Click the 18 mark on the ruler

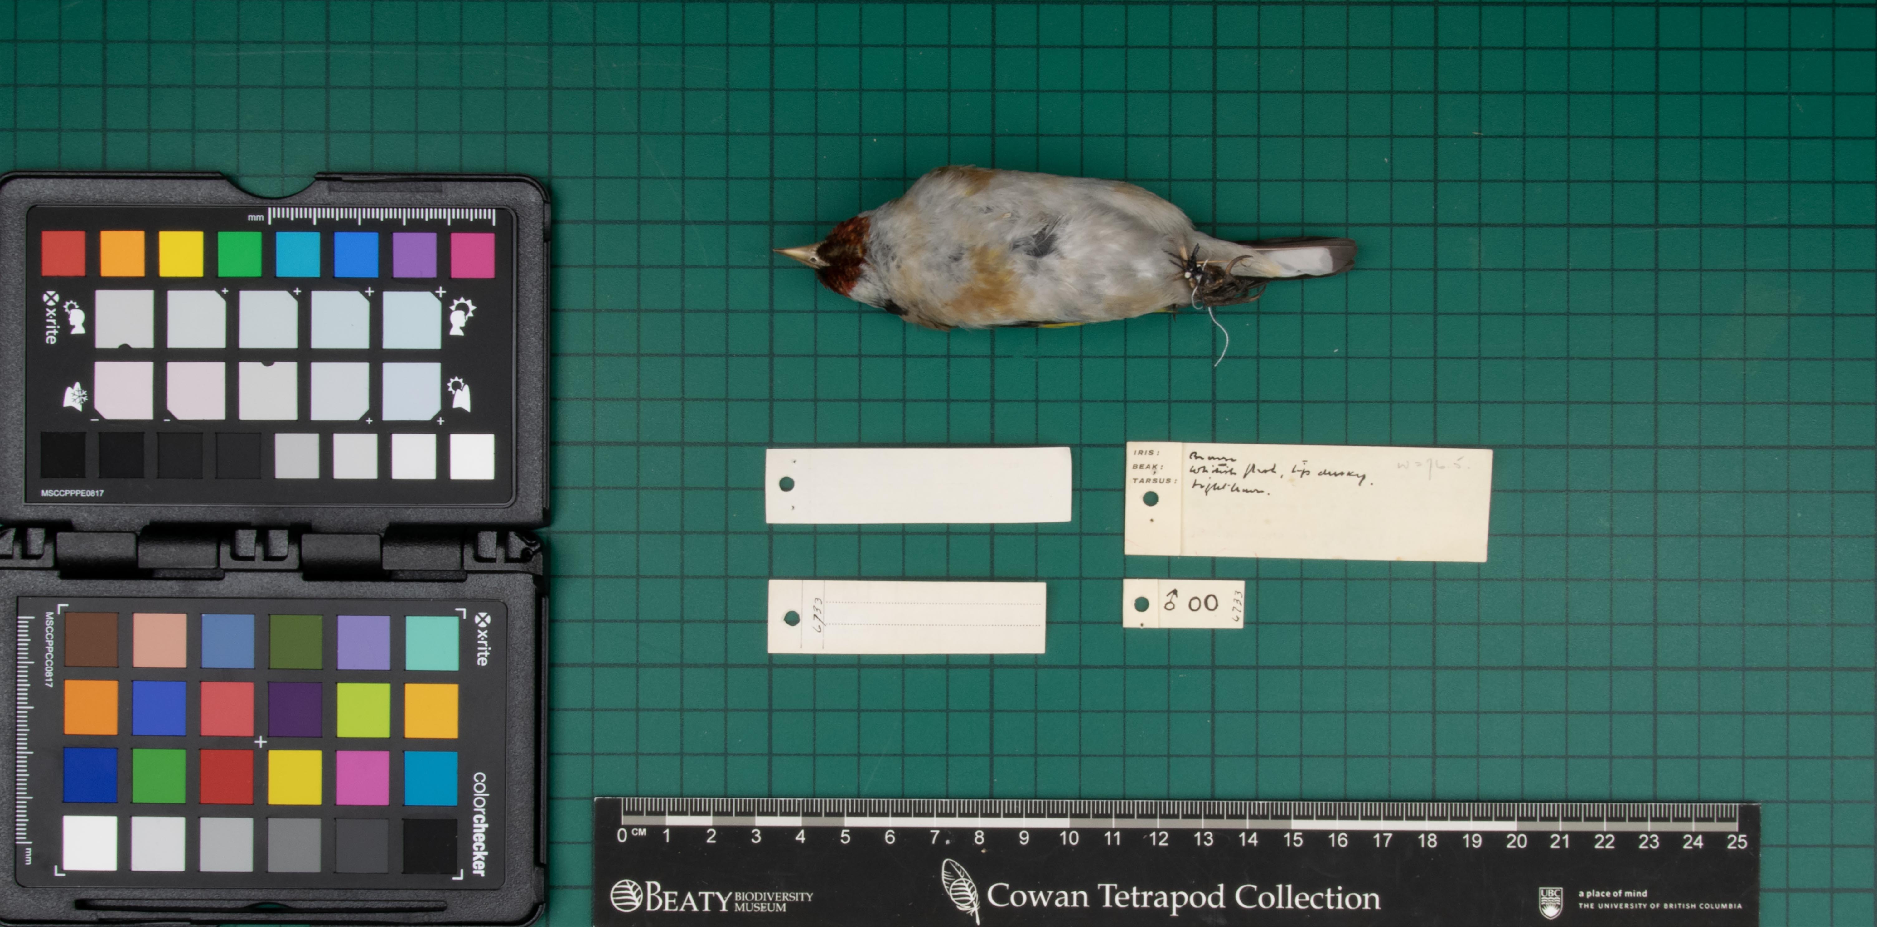point(1427,840)
